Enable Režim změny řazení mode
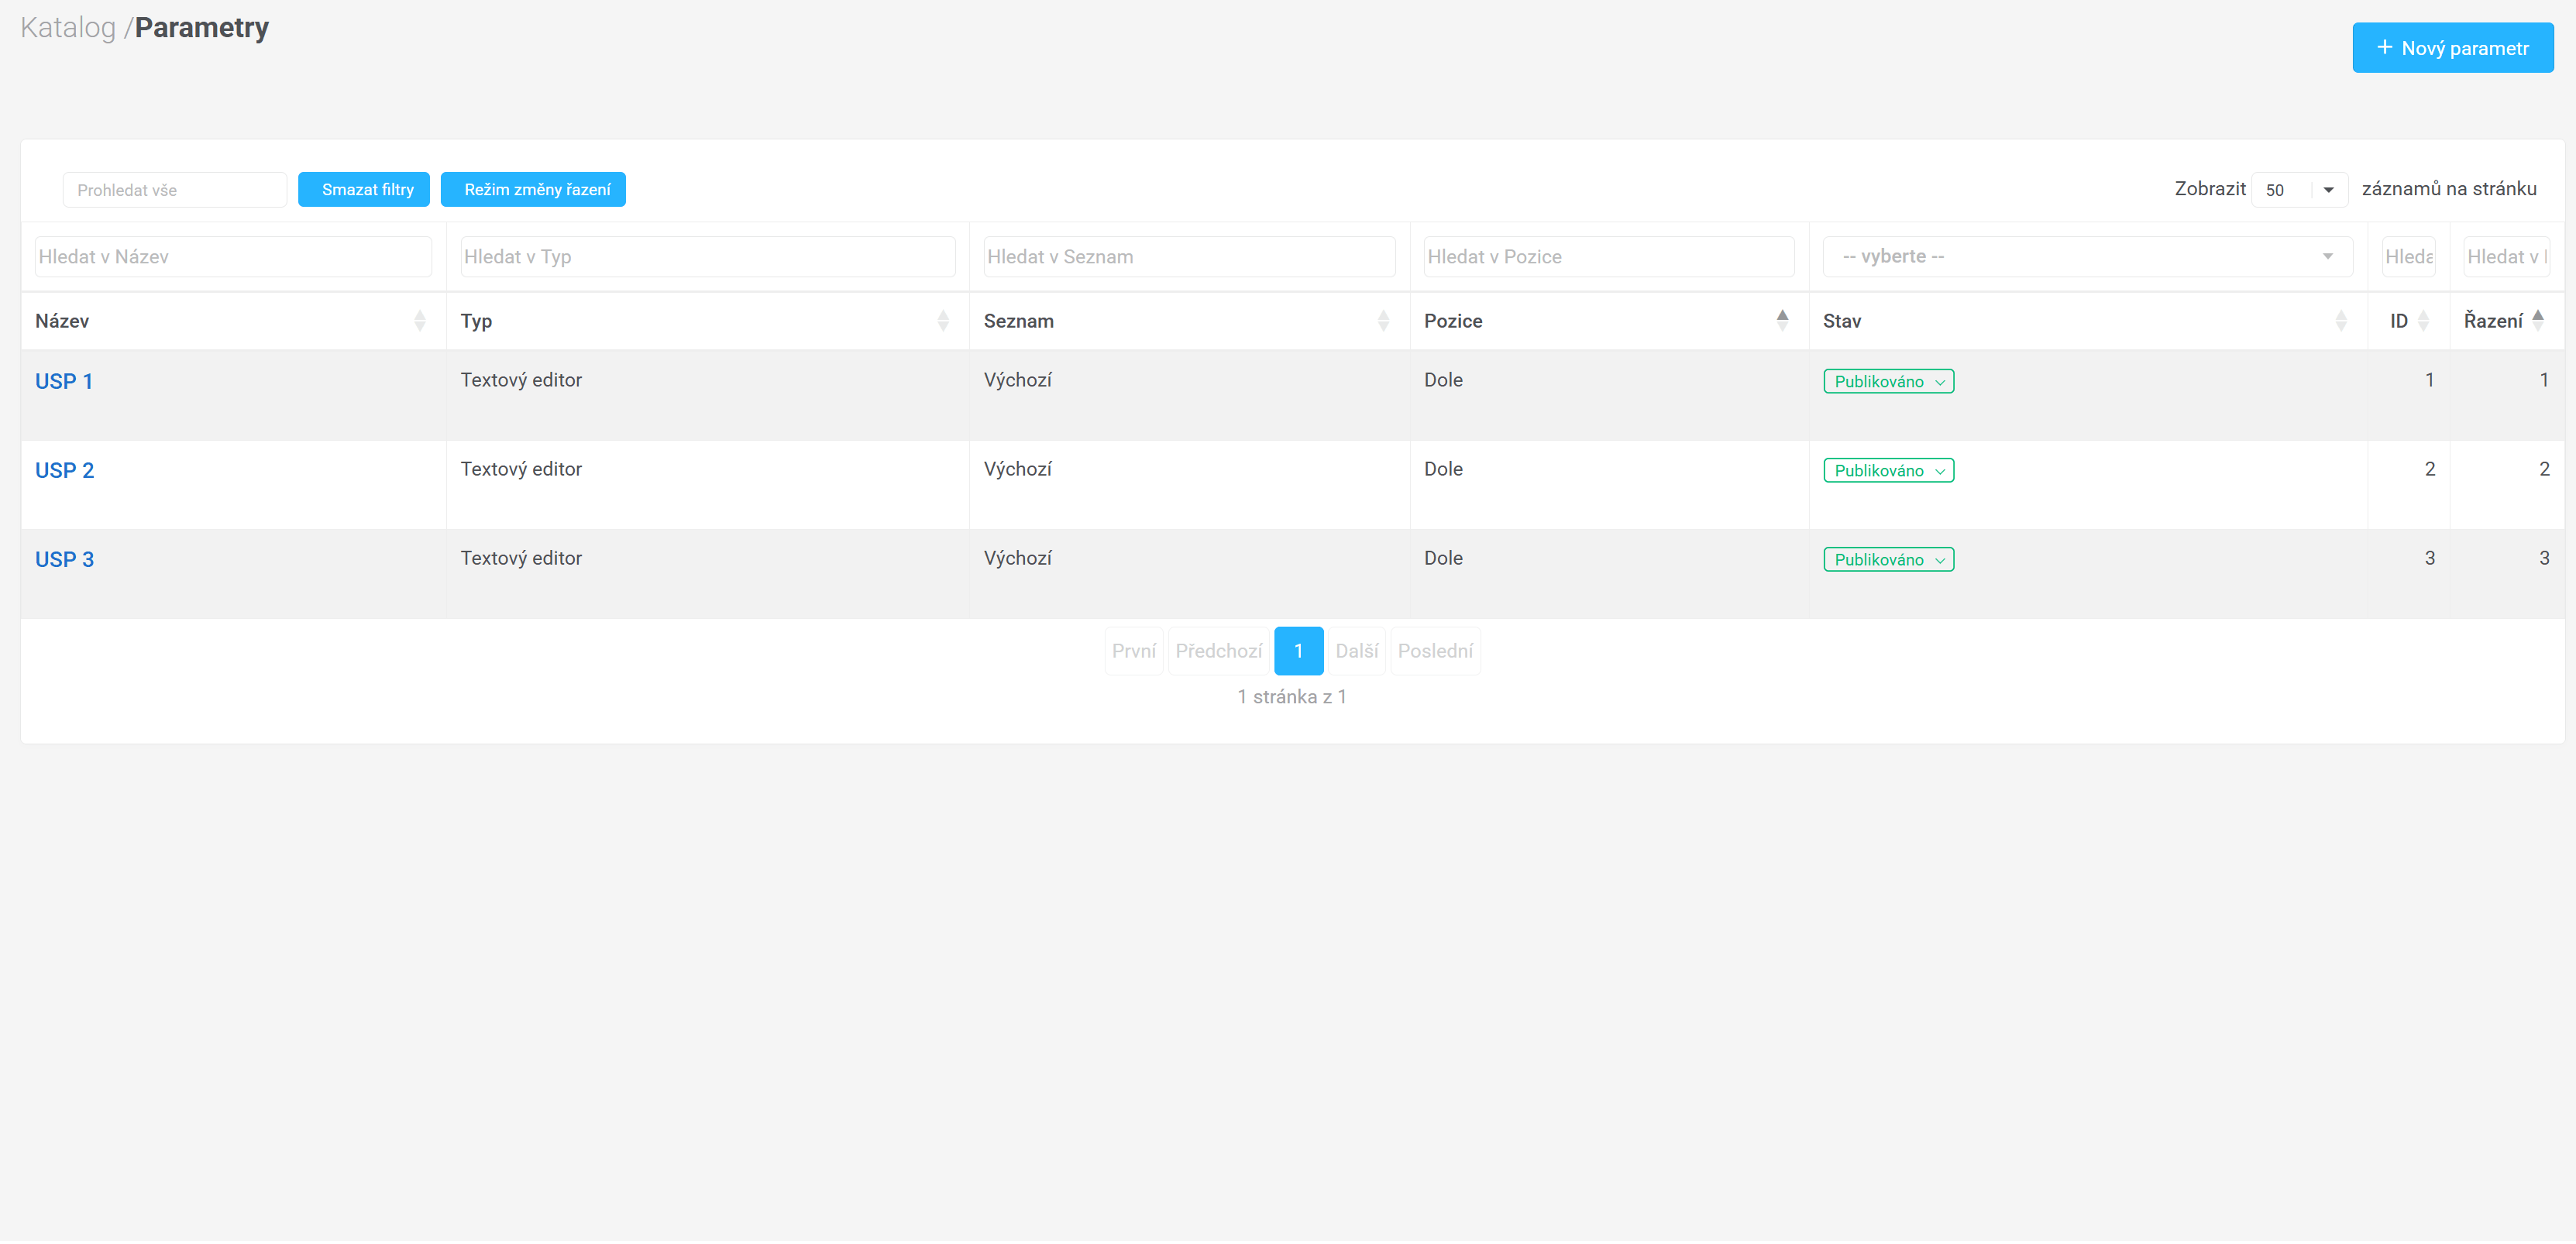Image resolution: width=2576 pixels, height=1244 pixels. [x=533, y=190]
